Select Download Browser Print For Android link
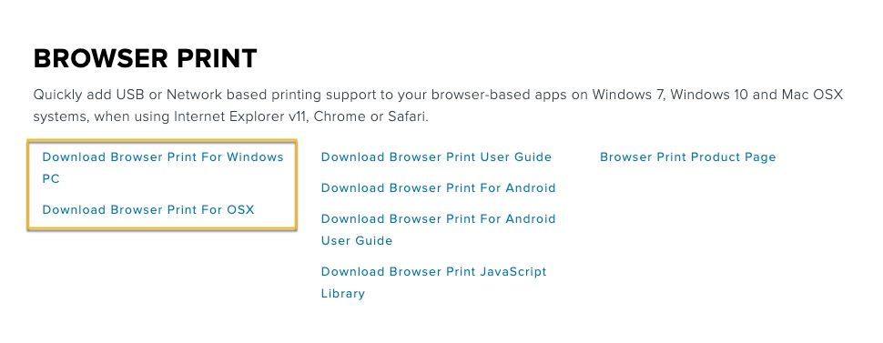This screenshot has width=883, height=343. click(x=439, y=188)
